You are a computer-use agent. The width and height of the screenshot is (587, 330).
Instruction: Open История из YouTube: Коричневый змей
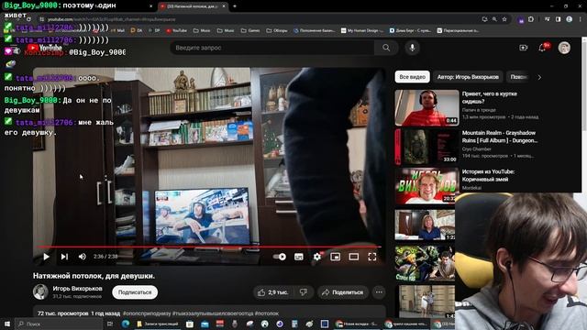[488, 175]
